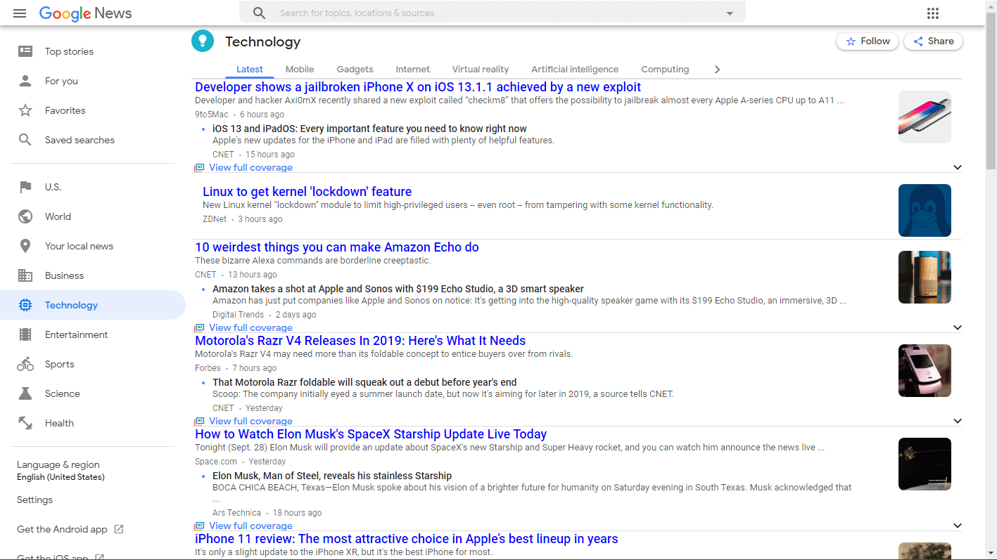Click full coverage icon under Motorola Razr story
This screenshot has width=997, height=560.
coord(200,421)
